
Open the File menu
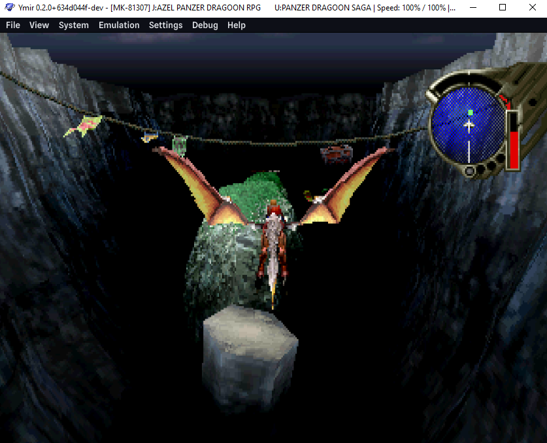(x=13, y=25)
